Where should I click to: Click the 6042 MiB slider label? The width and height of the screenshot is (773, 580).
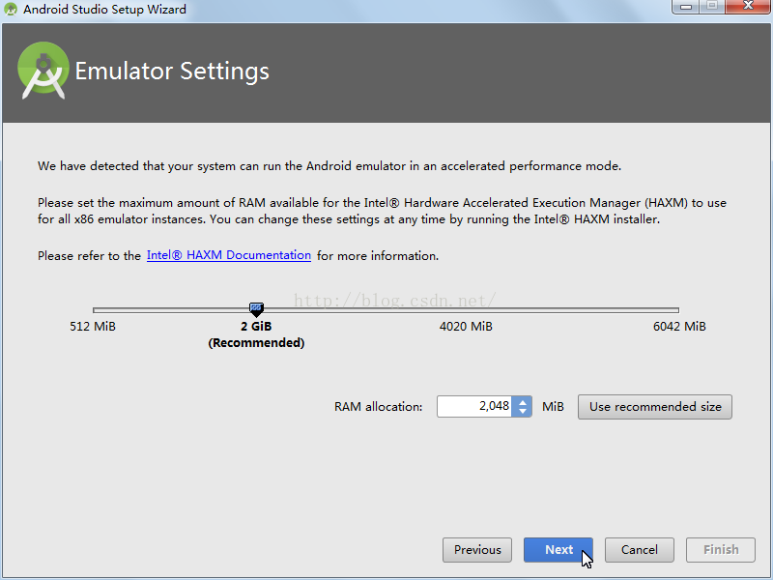[679, 326]
